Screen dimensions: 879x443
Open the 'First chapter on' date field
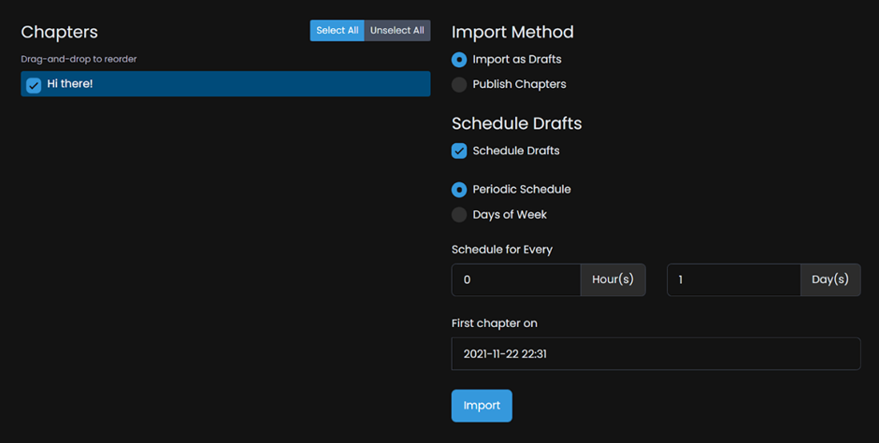[x=656, y=353]
